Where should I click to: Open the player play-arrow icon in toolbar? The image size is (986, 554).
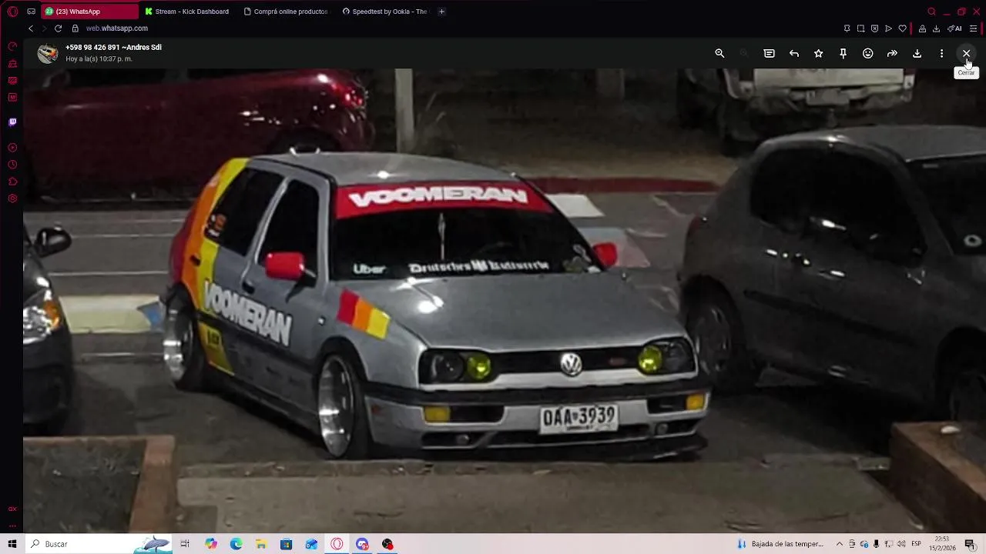[888, 28]
